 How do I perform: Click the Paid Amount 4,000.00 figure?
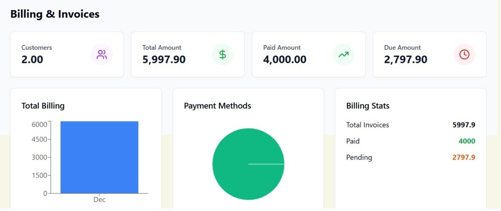point(284,60)
